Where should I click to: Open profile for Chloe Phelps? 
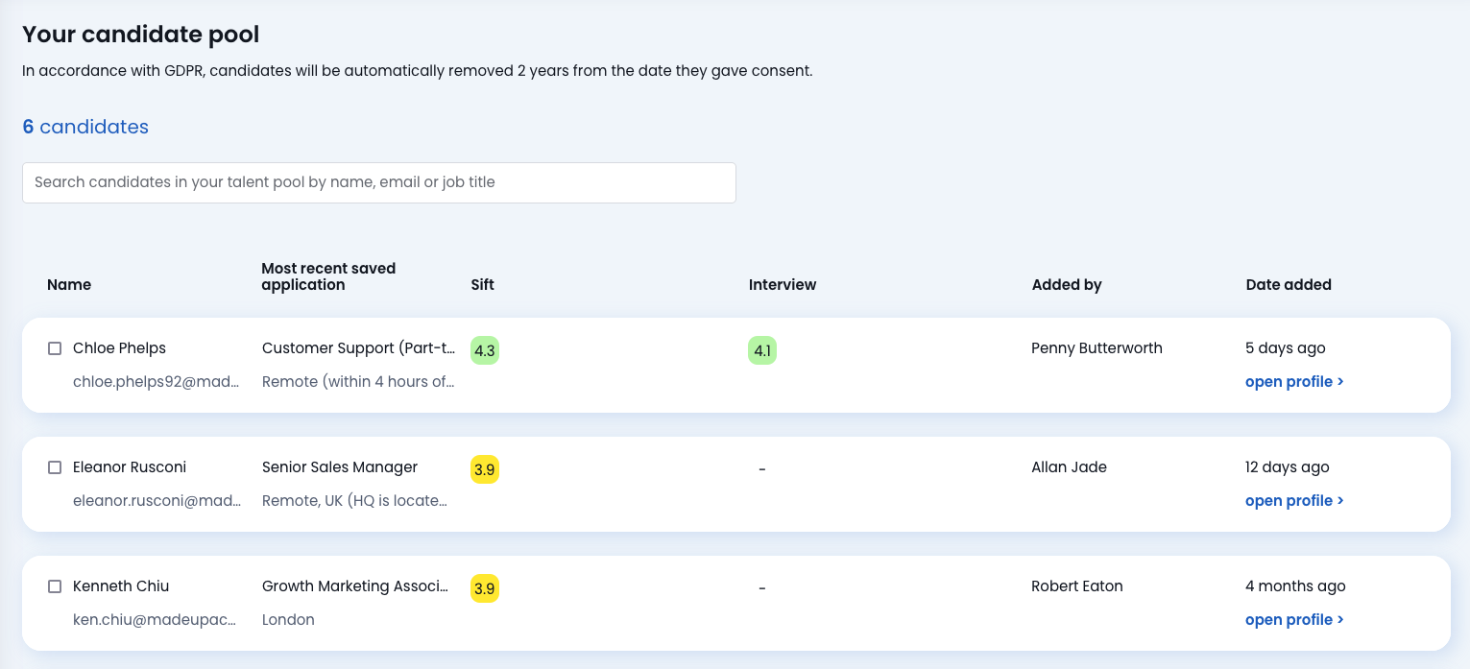tap(1293, 382)
